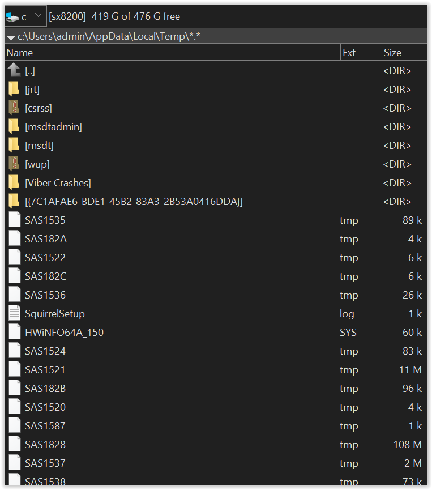Select the SAS1521 tmp file entry
This screenshot has width=432, height=490.
coord(45,370)
